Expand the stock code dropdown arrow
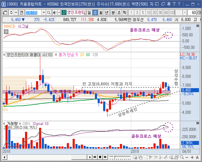The width and height of the screenshot is (202, 162). pos(44,13)
